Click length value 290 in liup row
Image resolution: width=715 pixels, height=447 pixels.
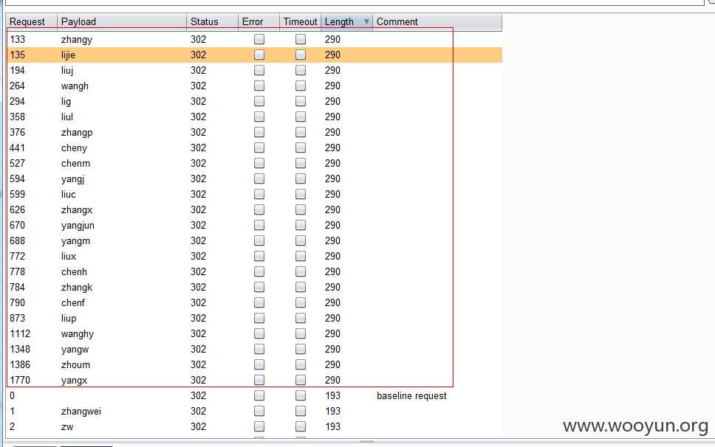(x=332, y=318)
